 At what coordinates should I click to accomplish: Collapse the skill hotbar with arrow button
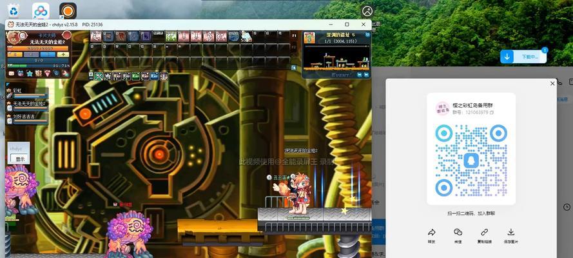pos(294,68)
